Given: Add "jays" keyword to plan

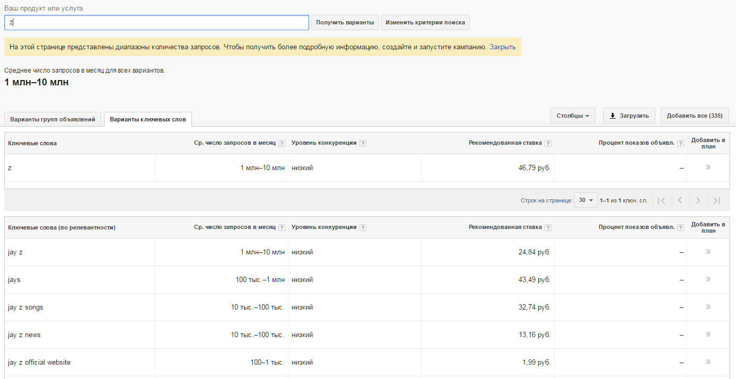Looking at the screenshot, I should click(708, 279).
